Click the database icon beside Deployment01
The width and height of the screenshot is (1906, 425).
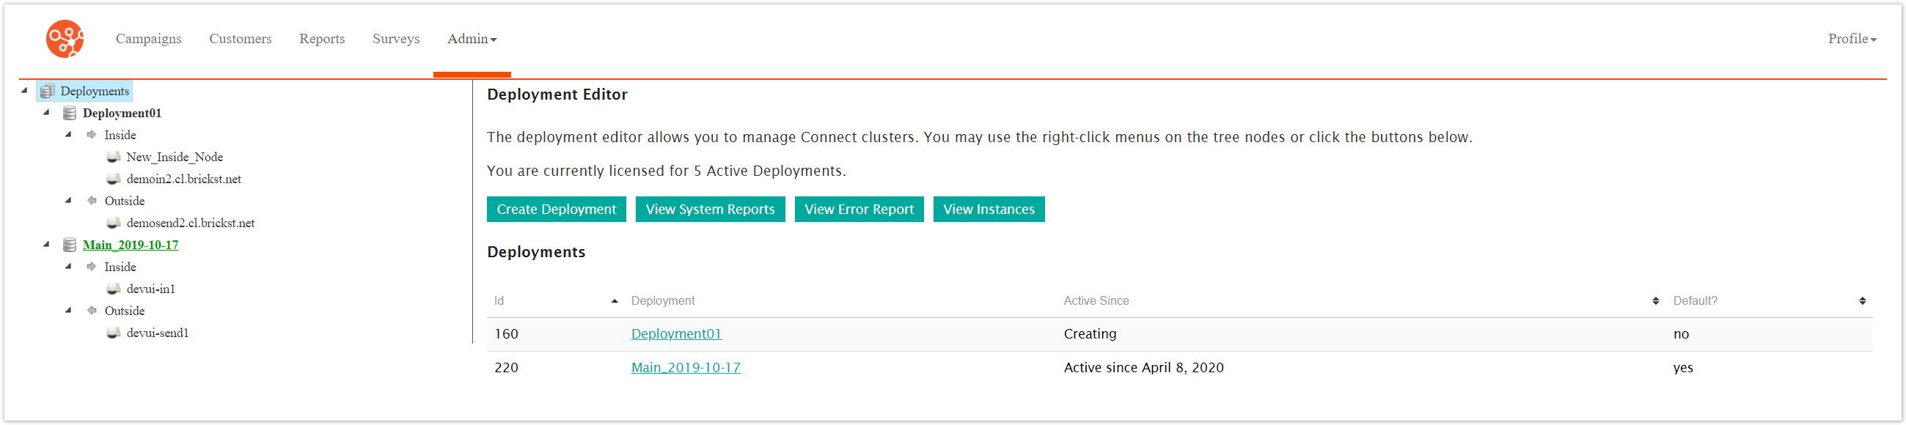pos(69,112)
